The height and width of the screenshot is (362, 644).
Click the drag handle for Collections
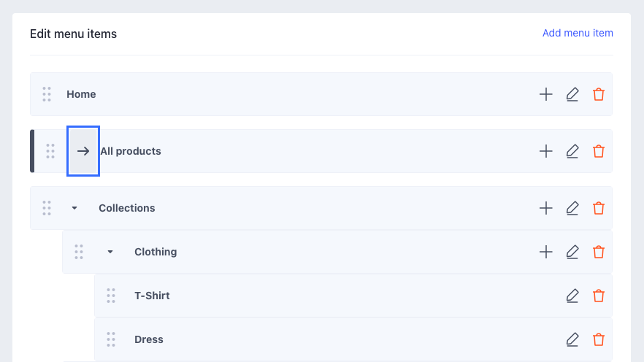[x=47, y=208]
